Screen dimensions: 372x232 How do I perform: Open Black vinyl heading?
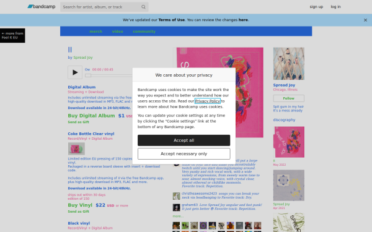pyautogui.click(x=79, y=223)
